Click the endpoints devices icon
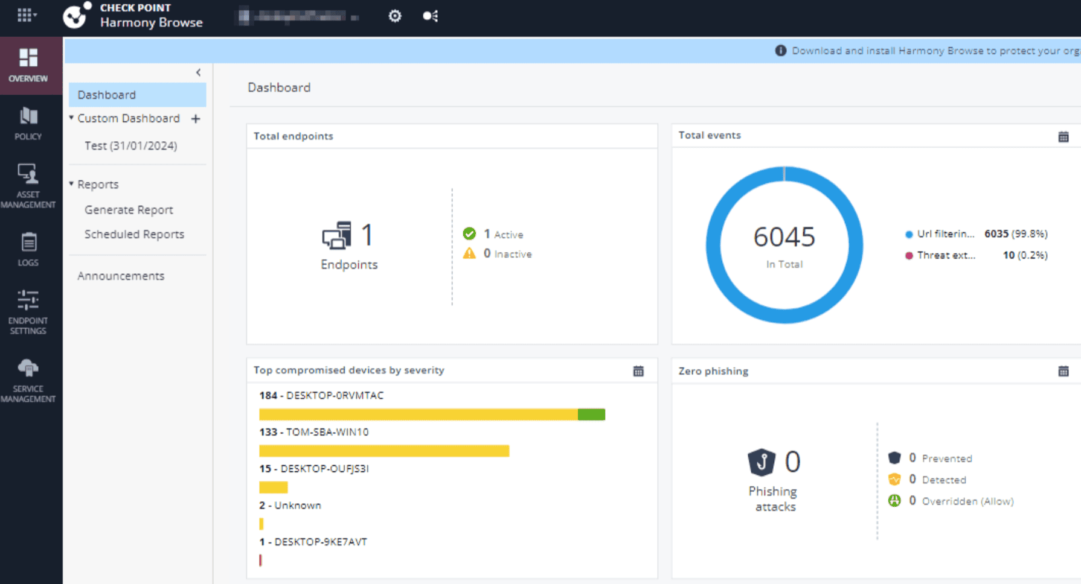This screenshot has height=584, width=1081. pyautogui.click(x=336, y=235)
